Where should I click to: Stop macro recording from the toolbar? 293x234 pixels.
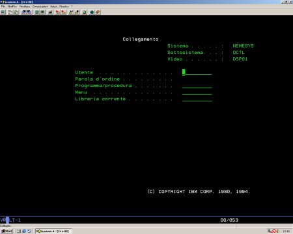63,12
